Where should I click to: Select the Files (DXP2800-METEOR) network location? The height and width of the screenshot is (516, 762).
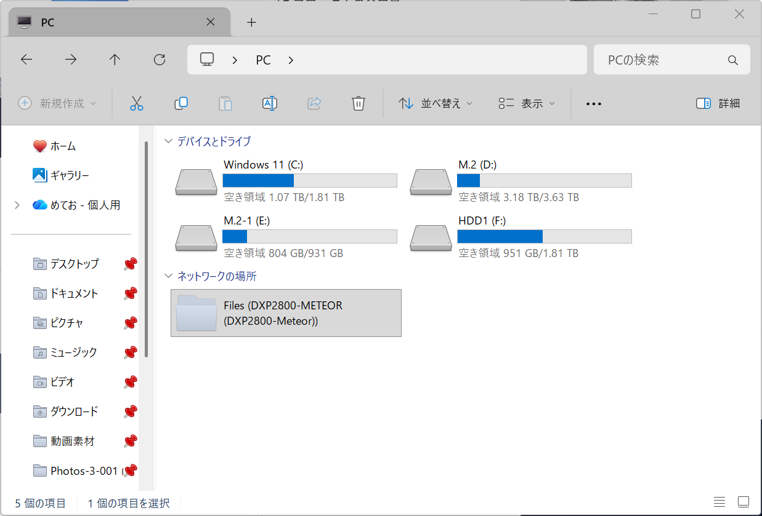pos(286,313)
